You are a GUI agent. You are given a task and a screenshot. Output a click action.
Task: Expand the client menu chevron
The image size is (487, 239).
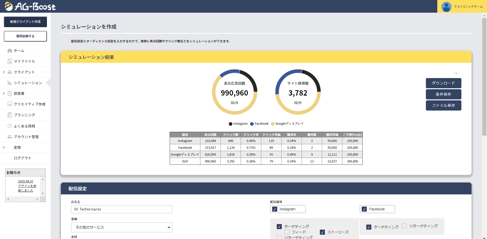coord(4,72)
